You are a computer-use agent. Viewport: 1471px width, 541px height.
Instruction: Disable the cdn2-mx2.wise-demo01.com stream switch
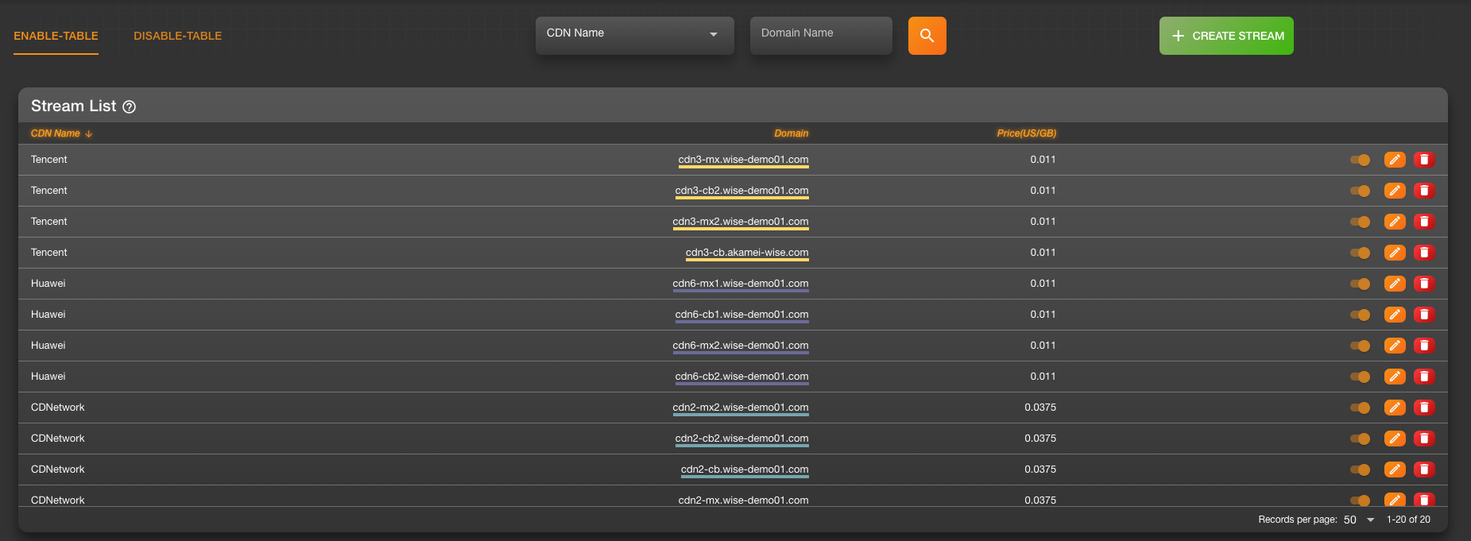1360,408
